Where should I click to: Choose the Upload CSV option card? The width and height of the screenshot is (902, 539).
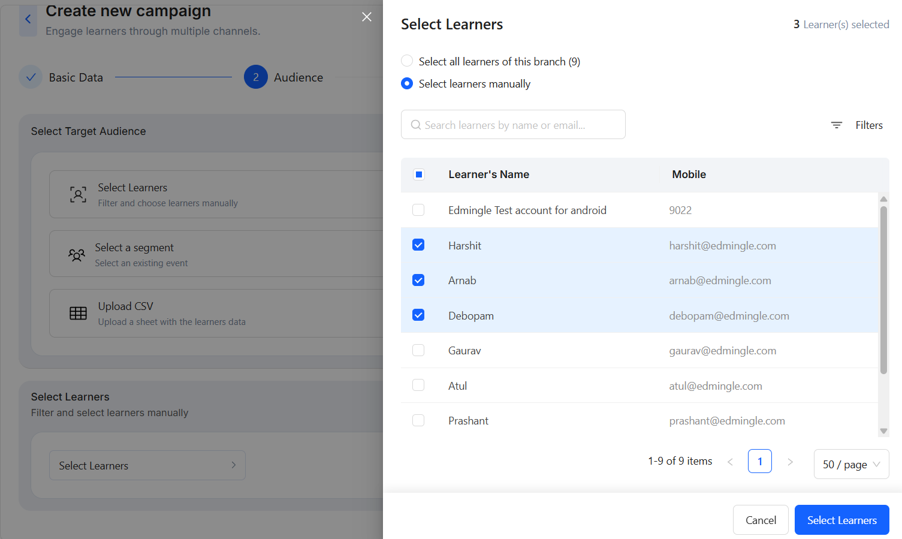(x=216, y=313)
